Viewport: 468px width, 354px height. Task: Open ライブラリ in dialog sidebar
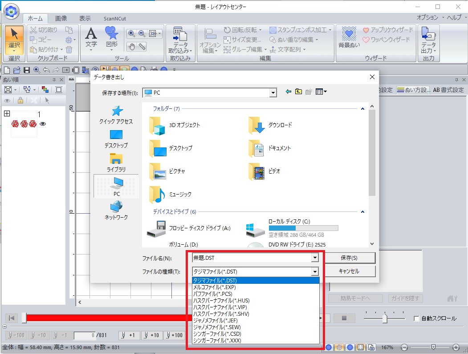coord(116,163)
